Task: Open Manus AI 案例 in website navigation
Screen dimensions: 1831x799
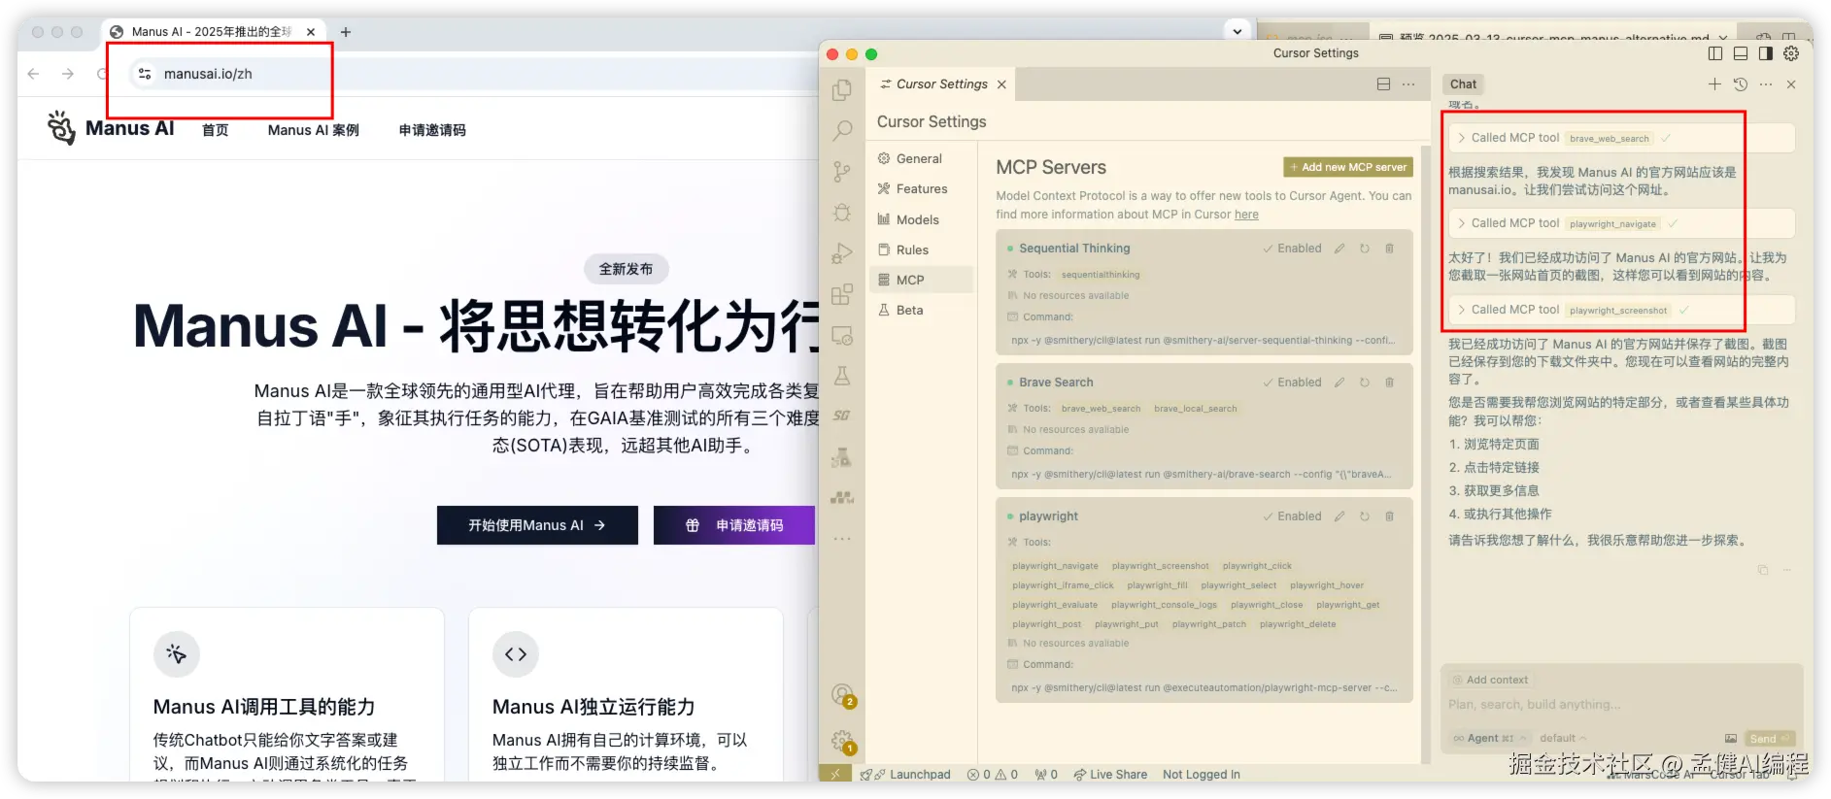Action: [x=313, y=130]
